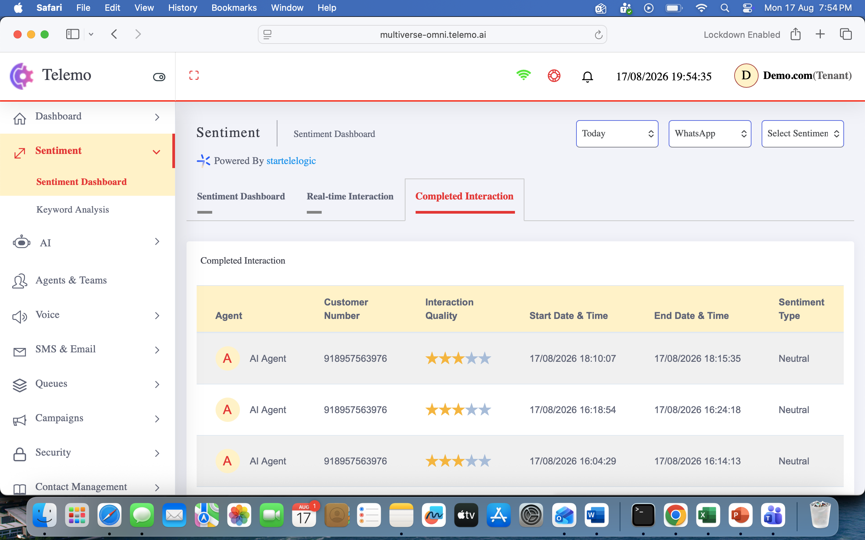865x540 pixels.
Task: Open the Demo.com tenant avatar
Action: pyautogui.click(x=746, y=75)
